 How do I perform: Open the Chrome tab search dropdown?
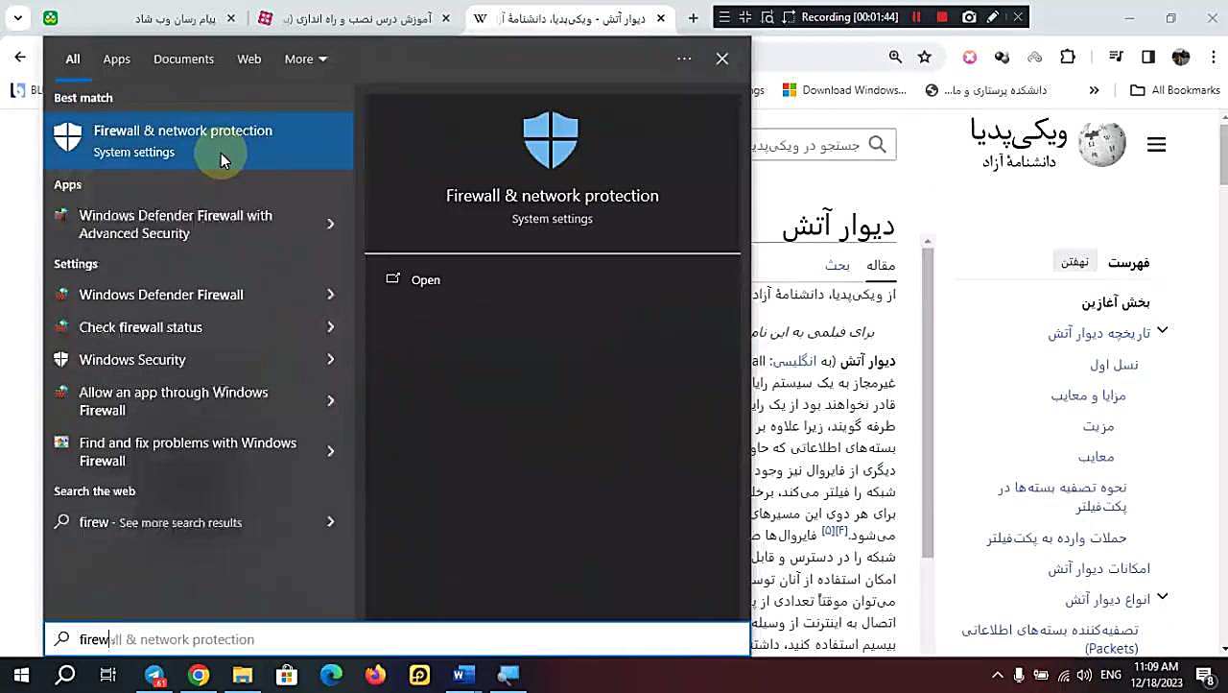[x=17, y=18]
